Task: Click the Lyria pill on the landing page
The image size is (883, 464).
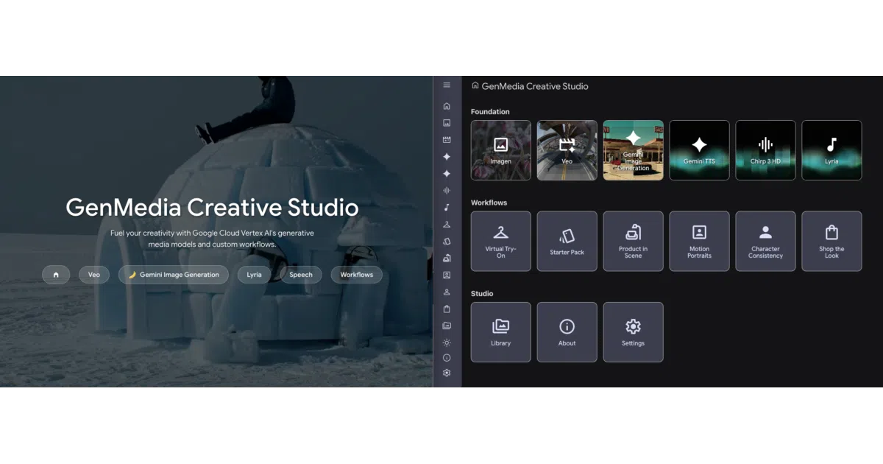Action: (254, 275)
